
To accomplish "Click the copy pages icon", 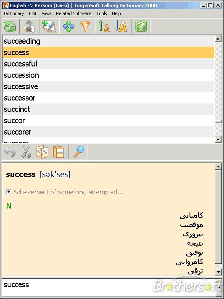I will coord(42,152).
